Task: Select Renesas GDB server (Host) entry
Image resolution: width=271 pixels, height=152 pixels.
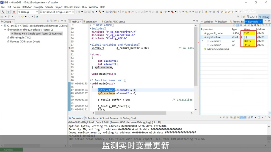Action: pos(23,42)
